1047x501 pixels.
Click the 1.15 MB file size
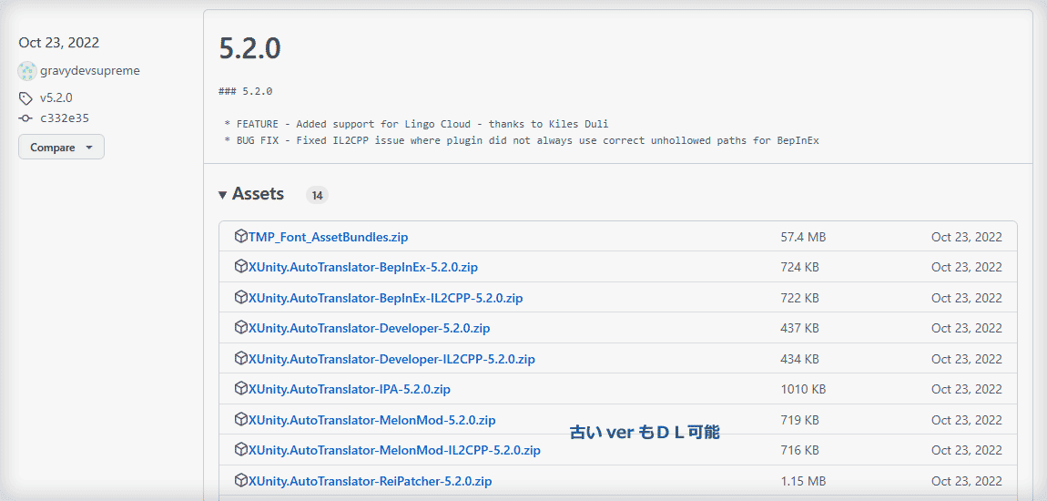coord(803,481)
